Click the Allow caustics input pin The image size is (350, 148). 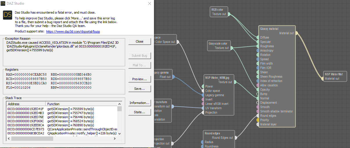(x=258, y=85)
